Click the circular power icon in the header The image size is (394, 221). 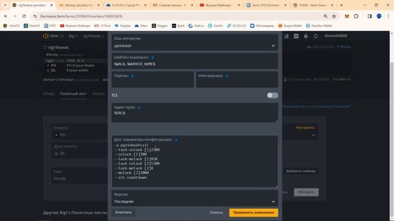pyautogui.click(x=316, y=36)
